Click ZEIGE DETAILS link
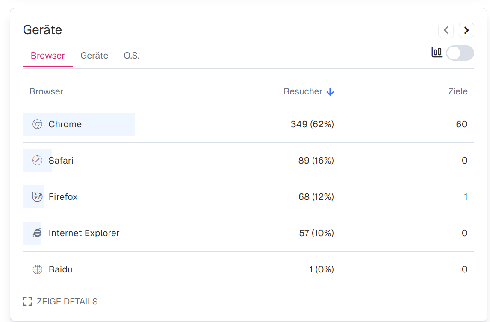This screenshot has width=490, height=322. click(67, 302)
